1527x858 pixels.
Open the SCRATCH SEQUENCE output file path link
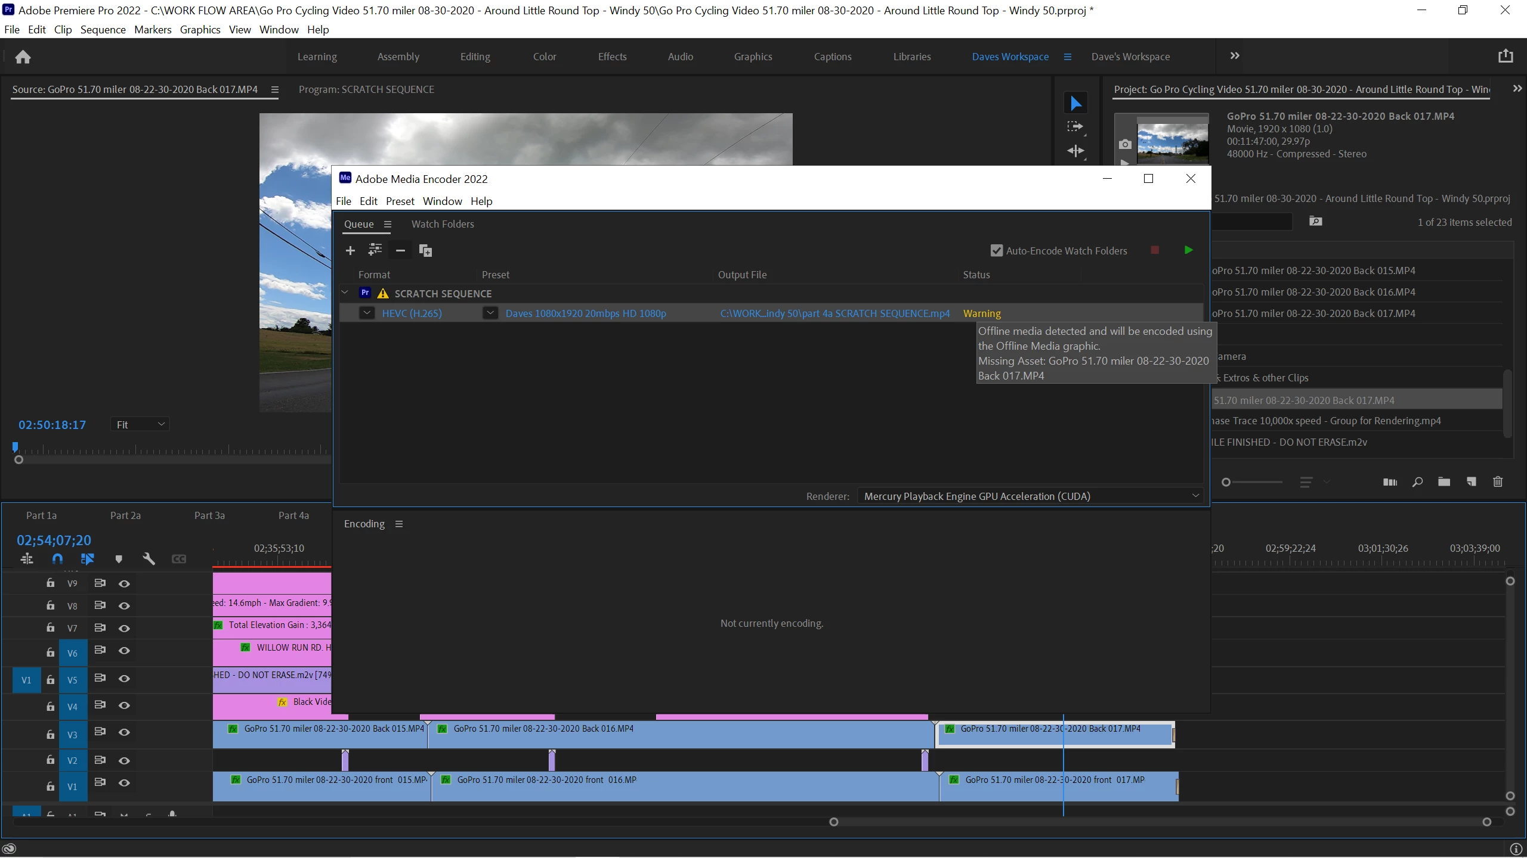coord(834,313)
